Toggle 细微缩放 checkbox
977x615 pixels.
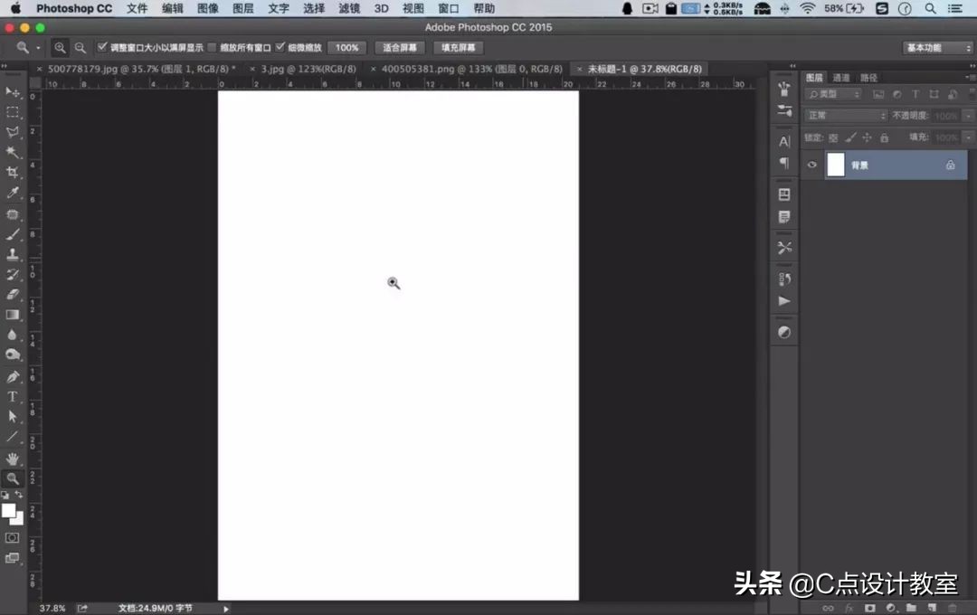[x=280, y=47]
